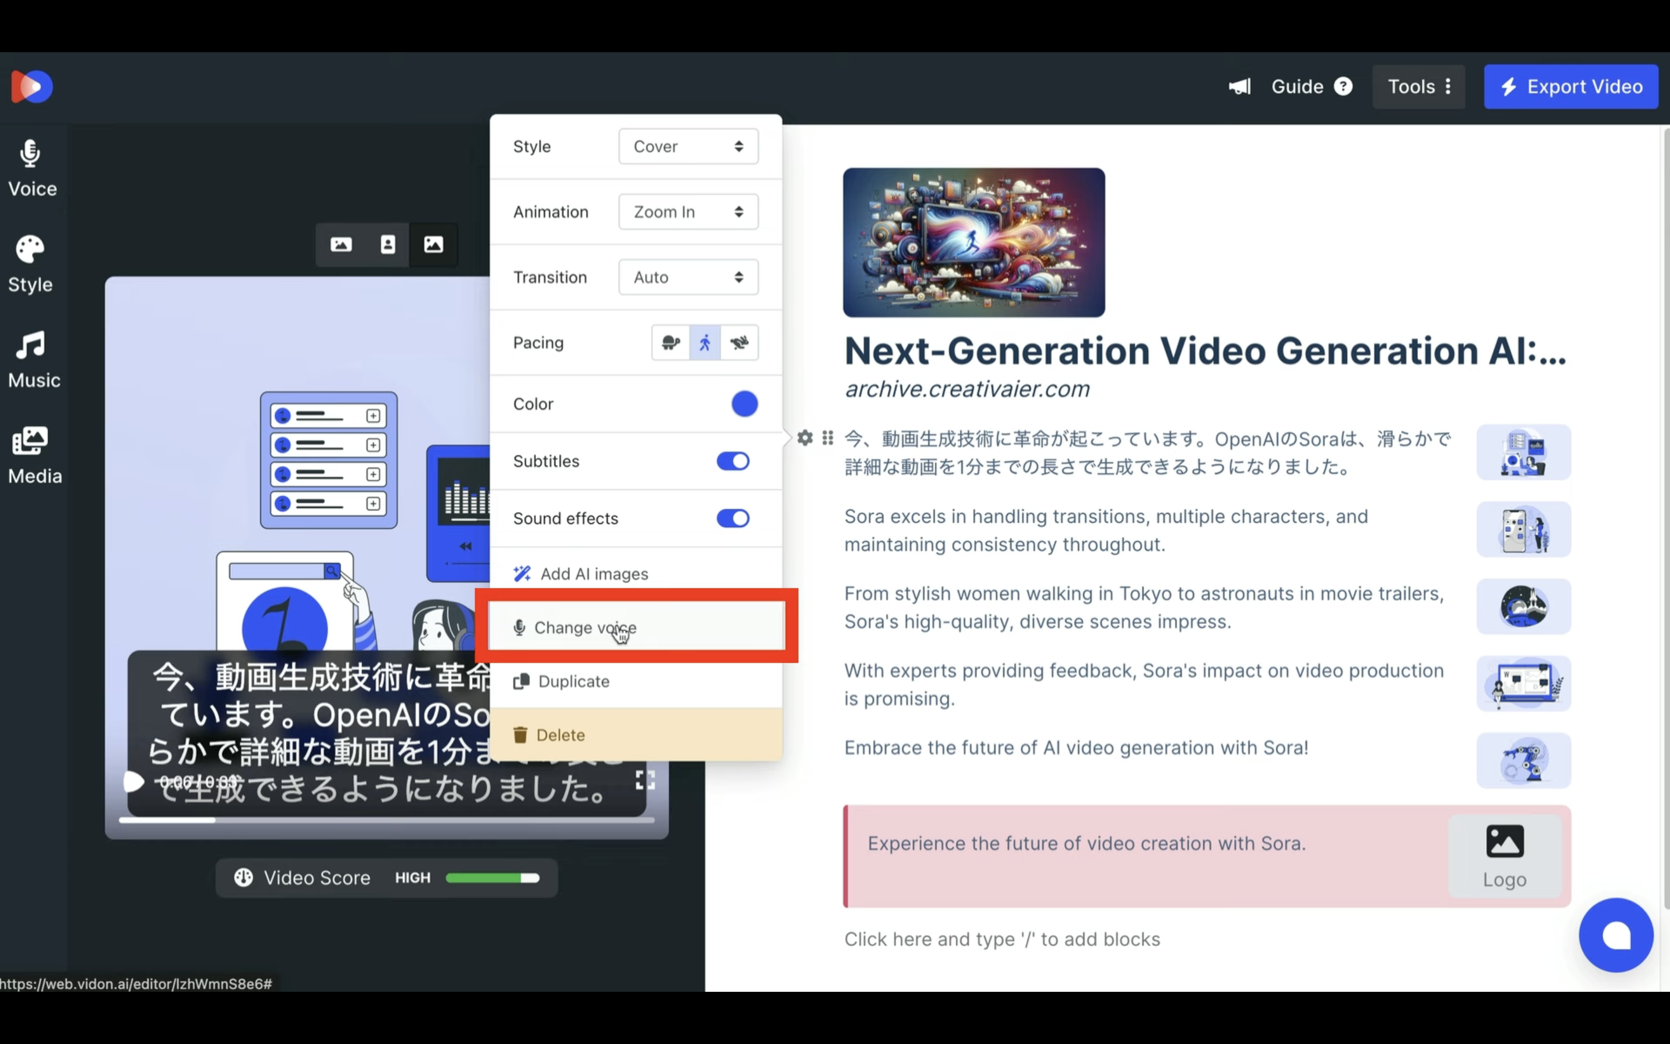Open thumbnail beside Japanese text block
1670x1044 pixels.
[1524, 452]
